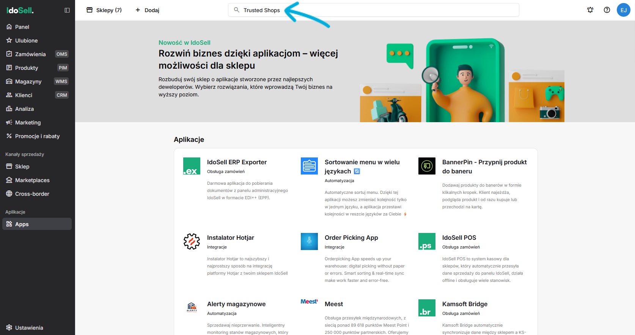Viewport: 635px width, 335px height.
Task: Open notifications bell icon
Action: [x=590, y=10]
